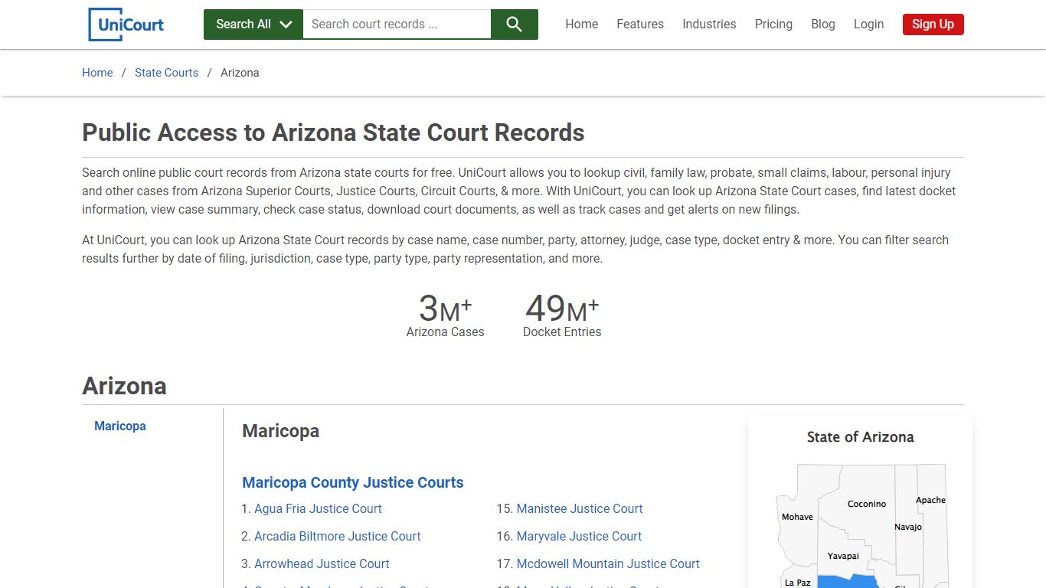The width and height of the screenshot is (1046, 588).
Task: Open the Search All dropdown
Action: [253, 24]
